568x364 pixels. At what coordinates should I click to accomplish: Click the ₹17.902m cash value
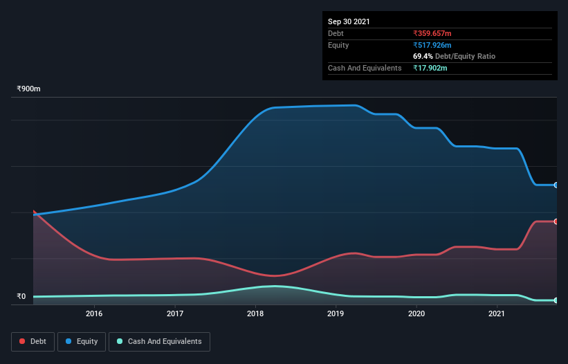click(x=430, y=68)
